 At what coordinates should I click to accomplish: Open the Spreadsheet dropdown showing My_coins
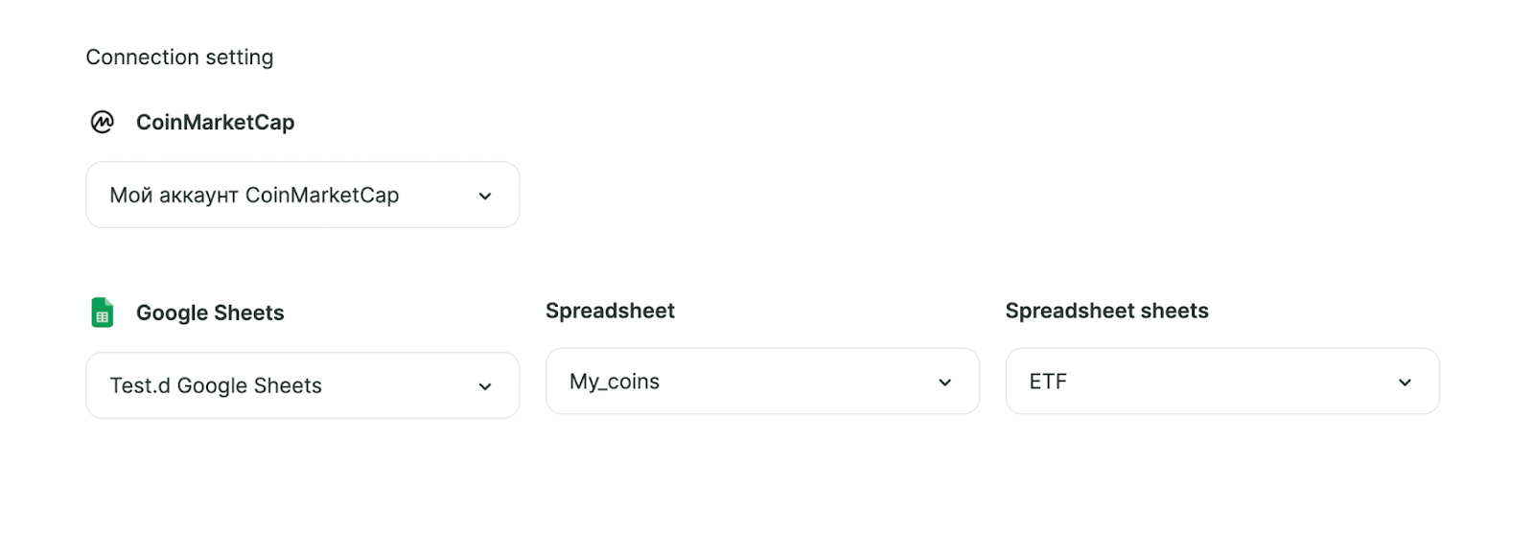click(762, 382)
